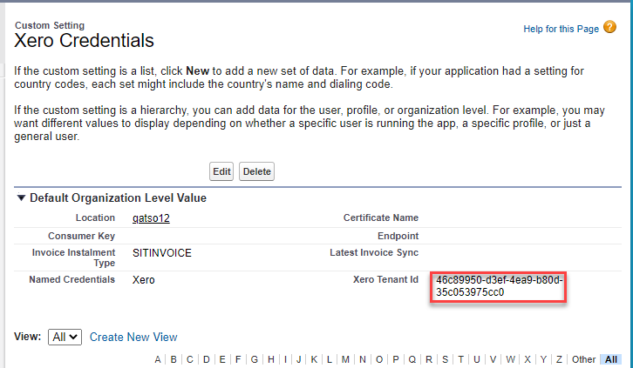Open the qatso12 location link
The image size is (633, 368).
click(151, 218)
